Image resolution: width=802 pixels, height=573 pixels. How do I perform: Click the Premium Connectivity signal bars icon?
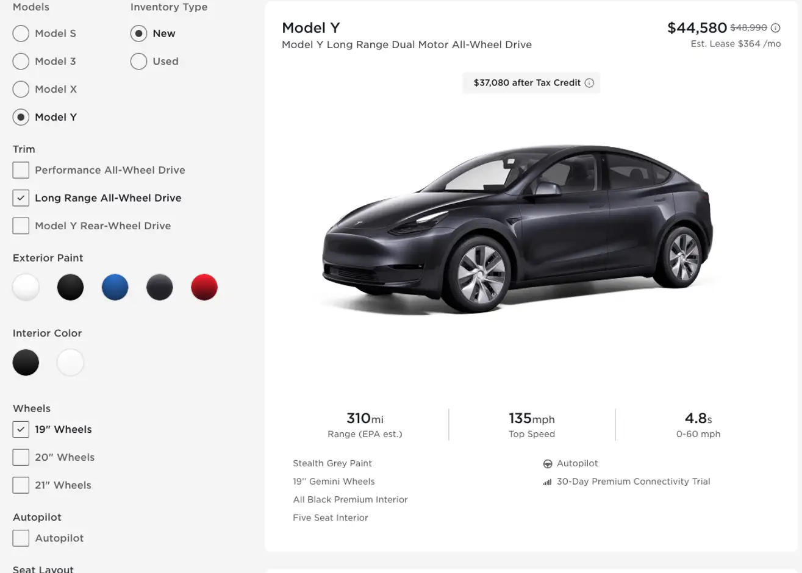pos(548,482)
